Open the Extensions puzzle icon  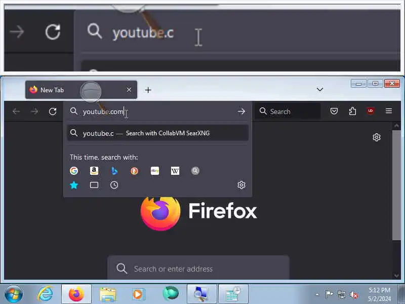click(x=352, y=111)
